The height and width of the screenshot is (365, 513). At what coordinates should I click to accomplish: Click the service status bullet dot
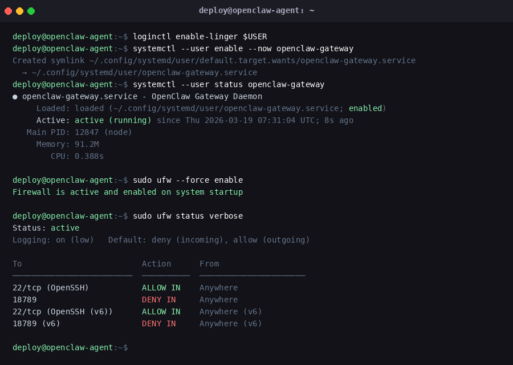click(x=15, y=96)
